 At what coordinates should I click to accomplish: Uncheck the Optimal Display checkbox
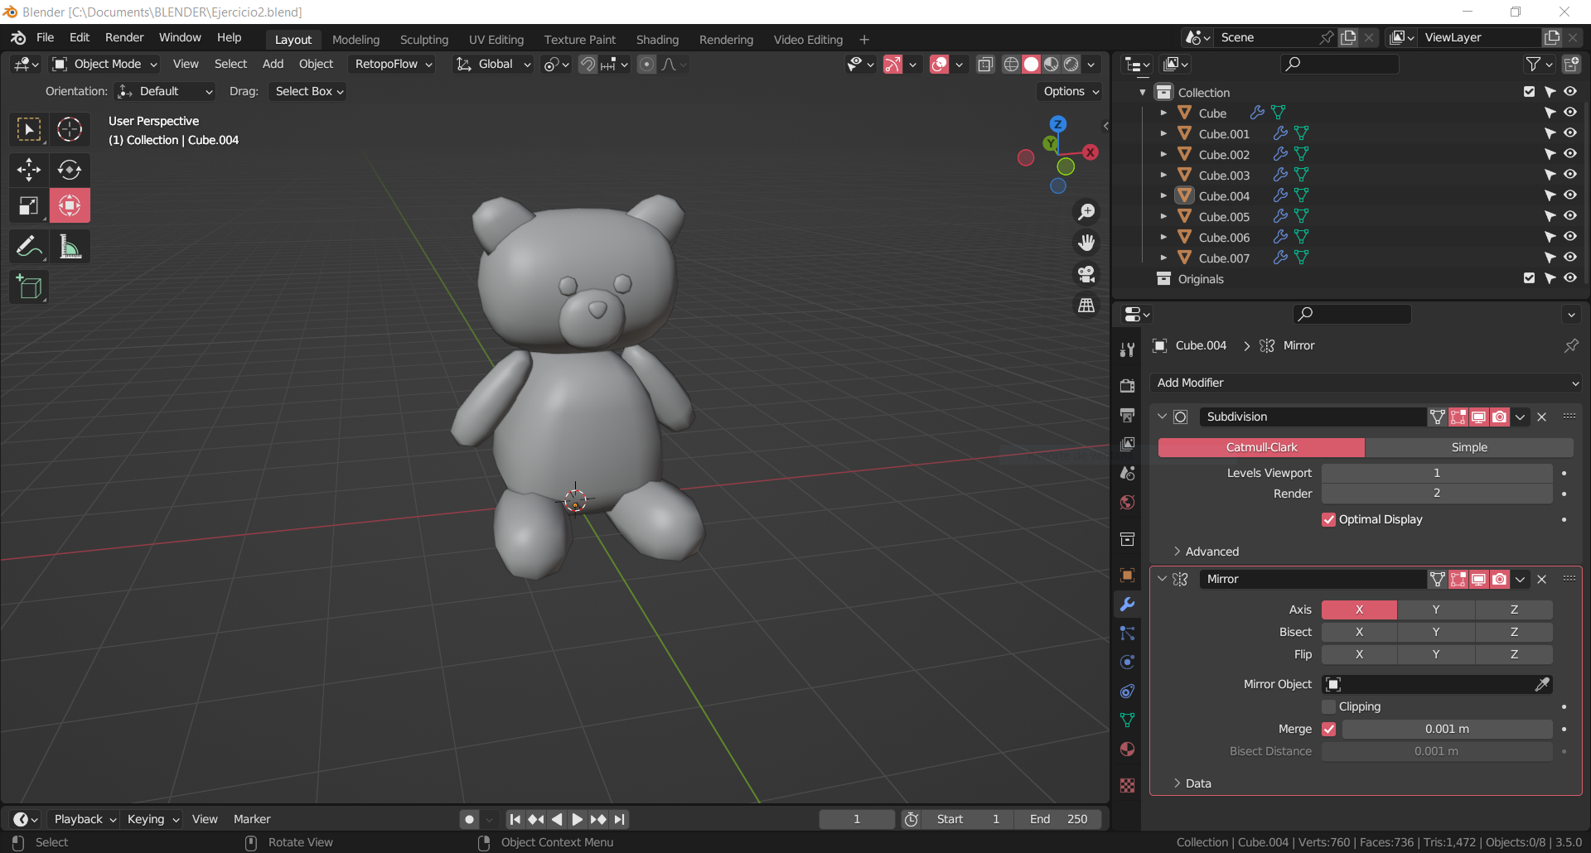coord(1329,519)
